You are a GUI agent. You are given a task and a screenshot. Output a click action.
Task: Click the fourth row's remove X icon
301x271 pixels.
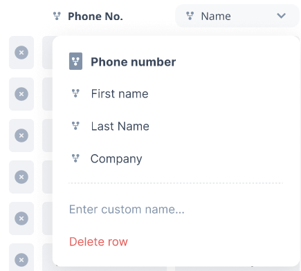point(21,177)
